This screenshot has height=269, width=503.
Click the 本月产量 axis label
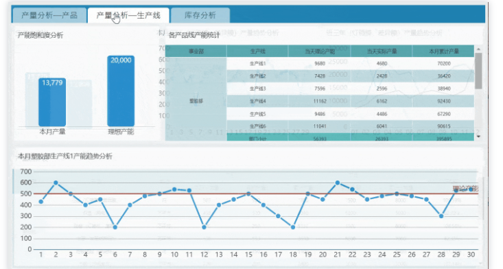point(52,132)
